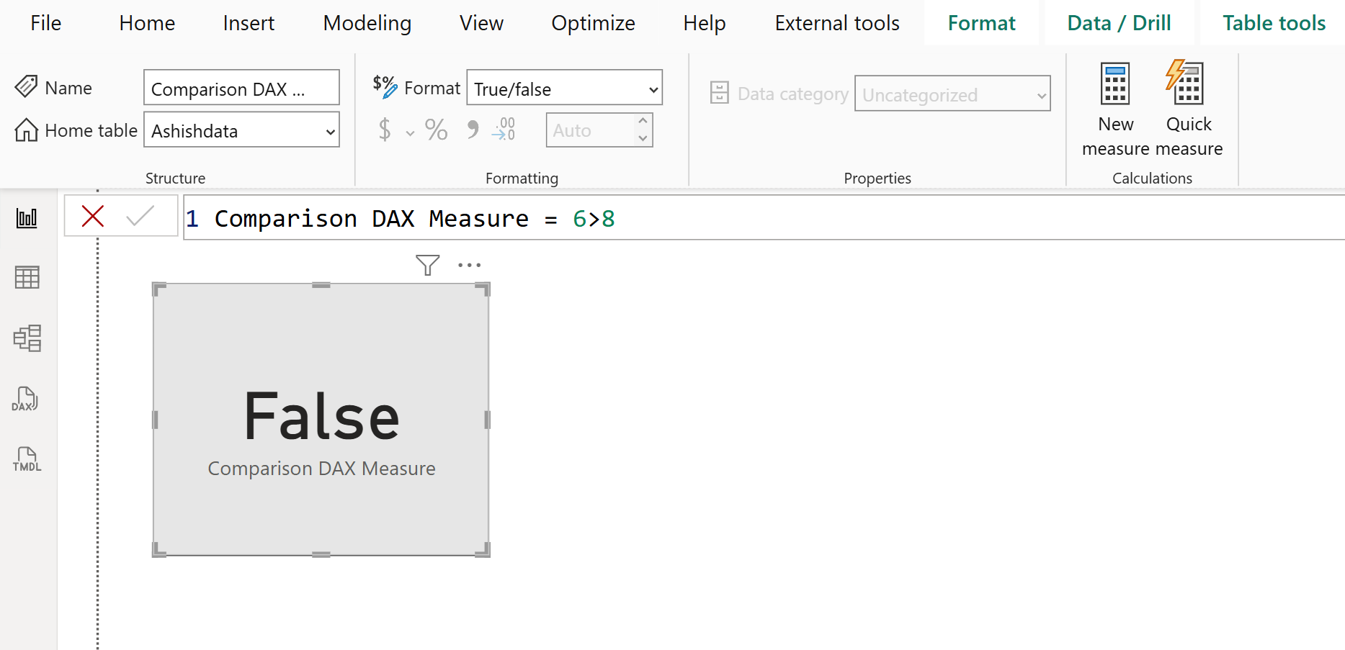Image resolution: width=1345 pixels, height=650 pixels.
Task: Open the External tools ribbon tab
Action: [836, 22]
